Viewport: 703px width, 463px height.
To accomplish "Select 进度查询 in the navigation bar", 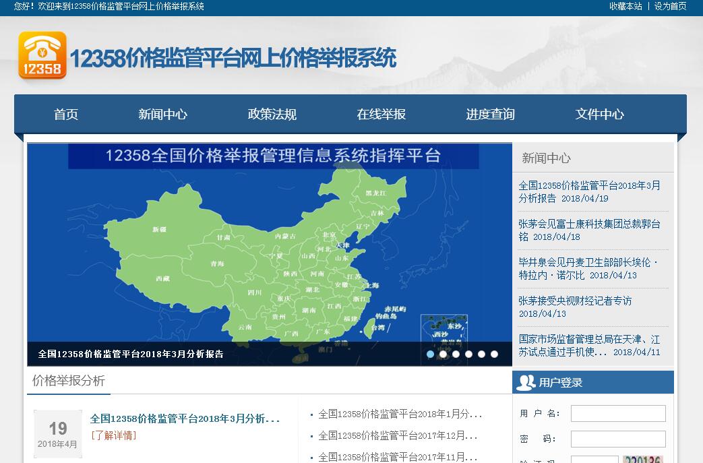I will point(490,115).
